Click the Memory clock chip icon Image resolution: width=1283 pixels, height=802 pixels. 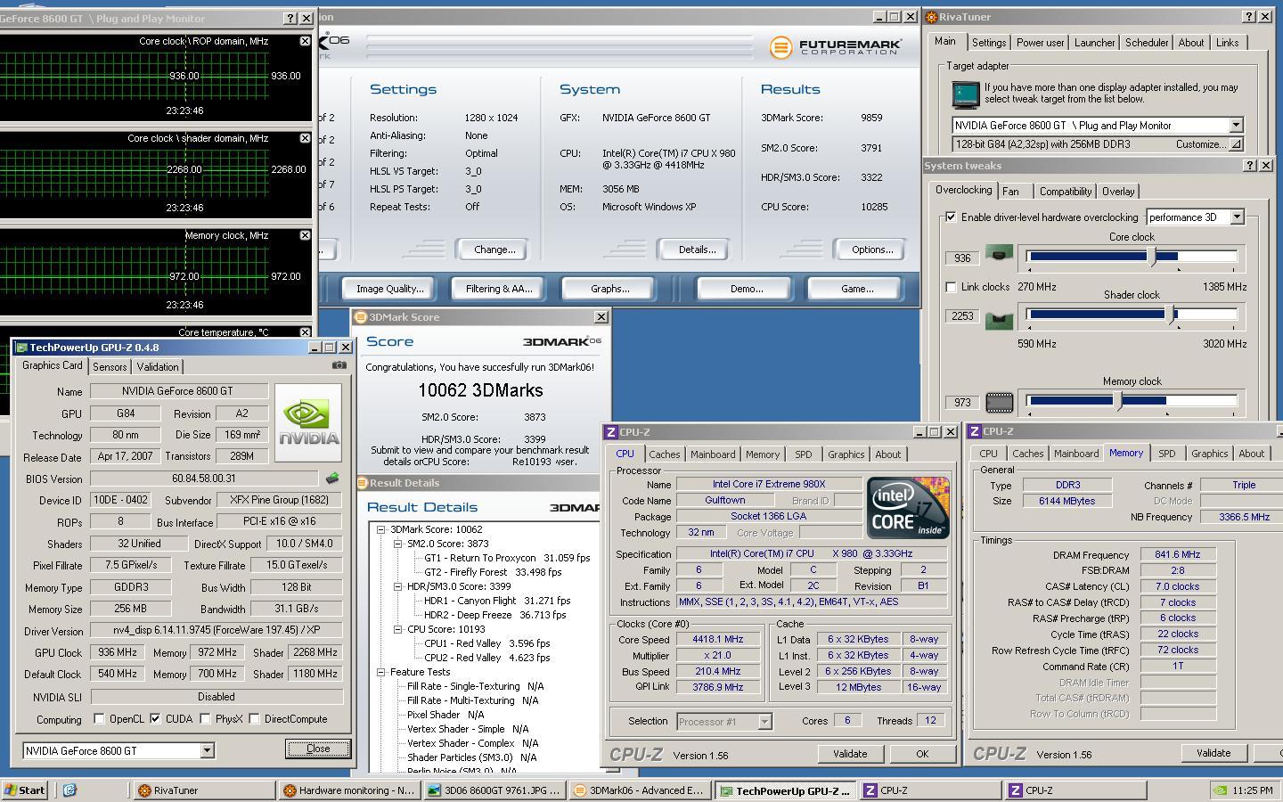[x=999, y=403]
